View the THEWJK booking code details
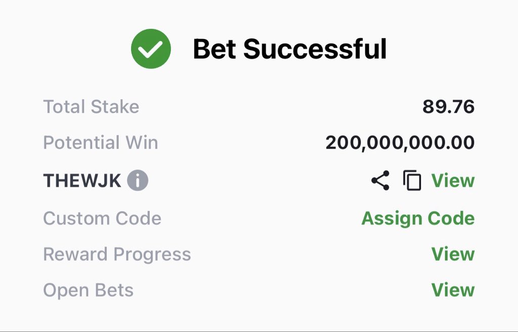 [x=453, y=181]
